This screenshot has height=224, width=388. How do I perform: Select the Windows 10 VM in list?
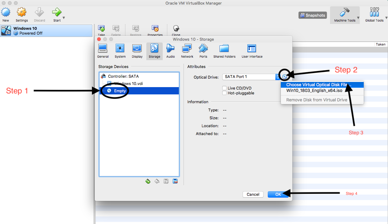point(46,30)
